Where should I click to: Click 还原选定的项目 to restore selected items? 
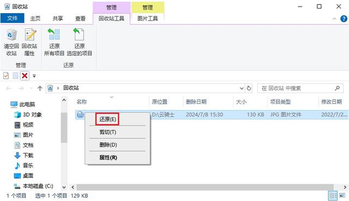coord(79,42)
